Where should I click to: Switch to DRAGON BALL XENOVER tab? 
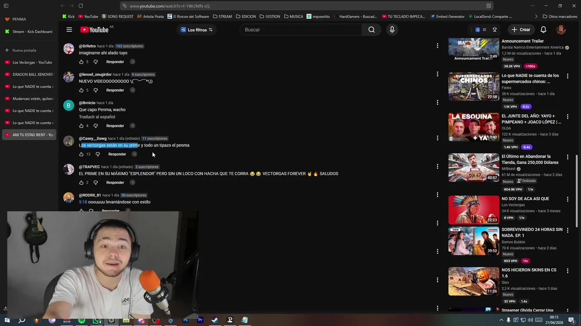pos(29,74)
